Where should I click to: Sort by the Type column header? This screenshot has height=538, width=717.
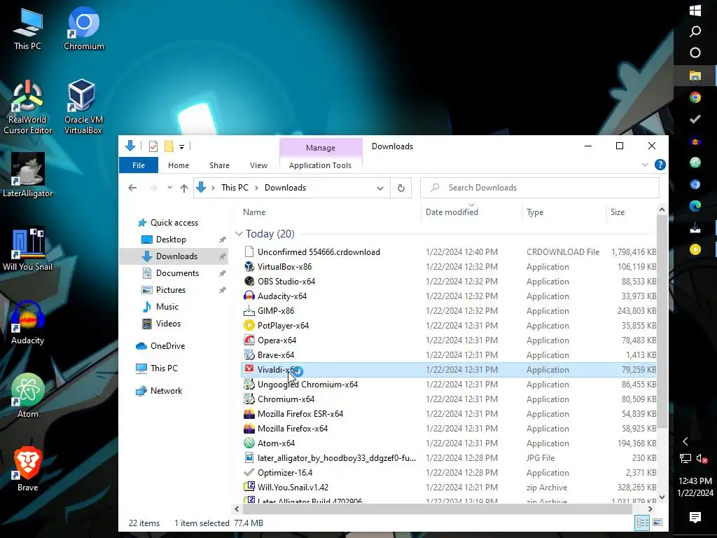point(535,212)
